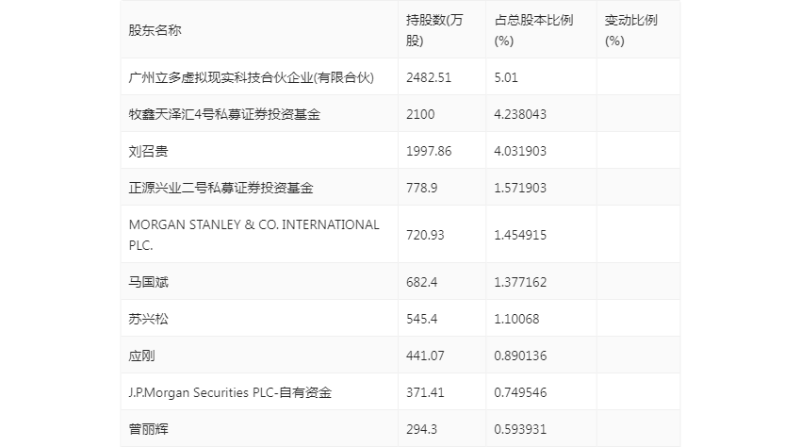
Task: Click share percentage 4.238043
Action: [520, 114]
